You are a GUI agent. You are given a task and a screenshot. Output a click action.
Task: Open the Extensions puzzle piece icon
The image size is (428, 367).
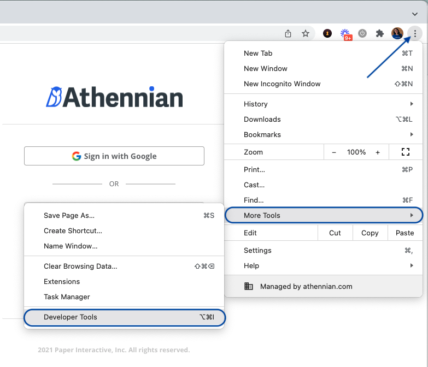pyautogui.click(x=380, y=34)
